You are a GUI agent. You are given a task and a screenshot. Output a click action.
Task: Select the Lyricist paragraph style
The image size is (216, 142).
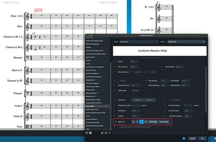97,60
